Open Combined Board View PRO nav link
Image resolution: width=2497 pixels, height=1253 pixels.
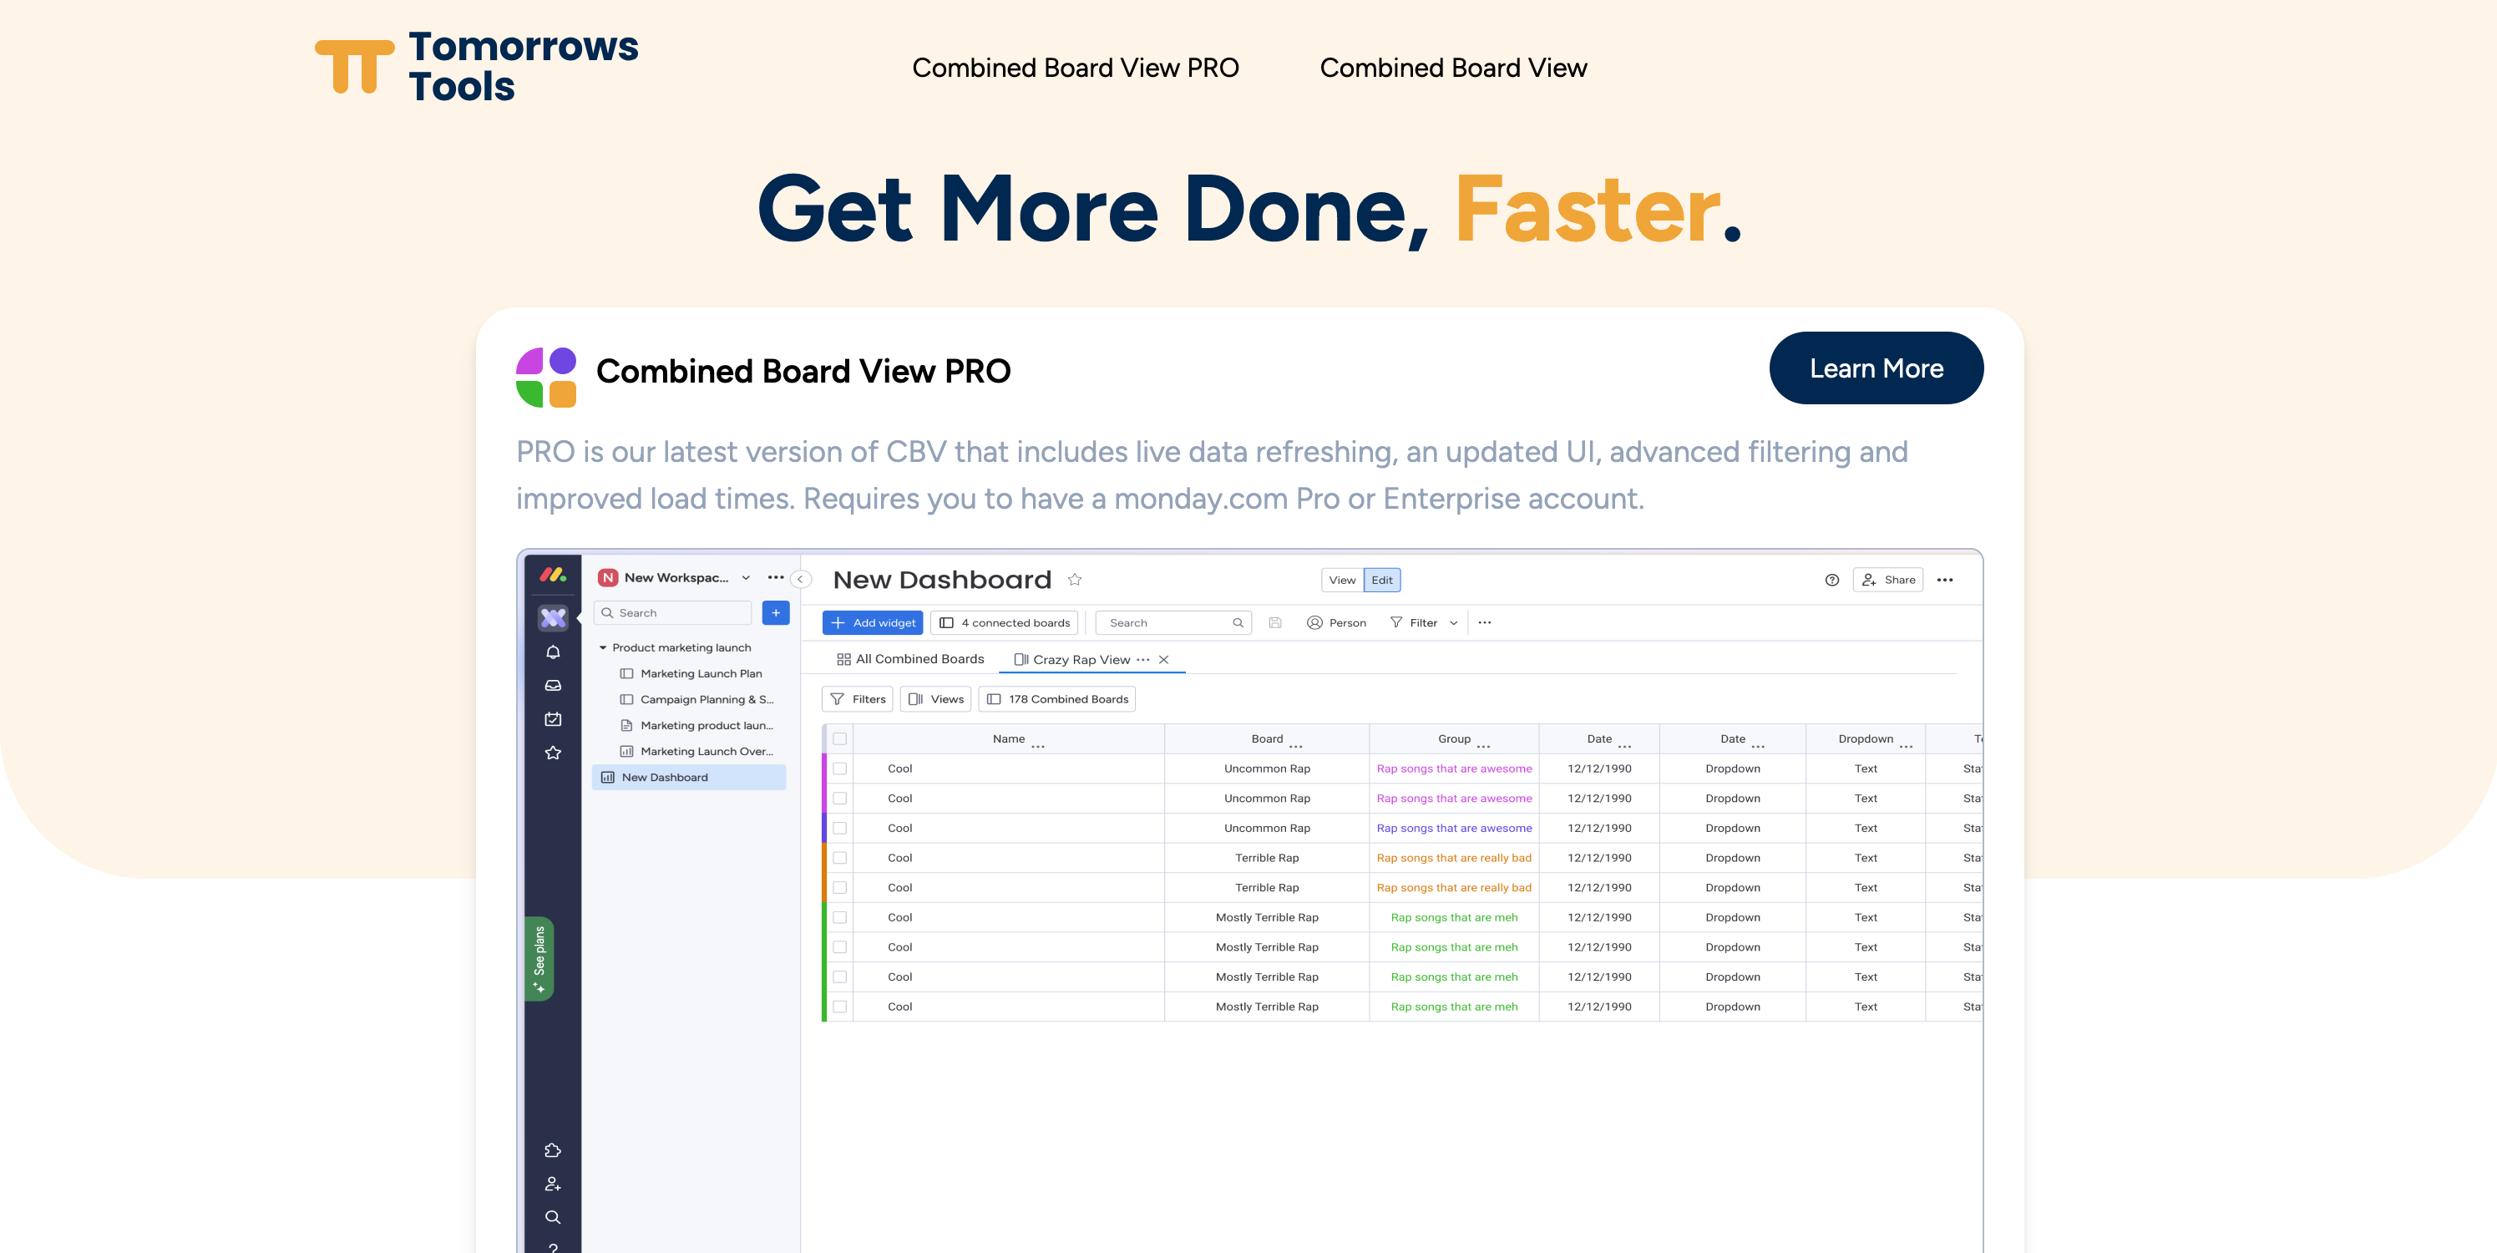1075,68
